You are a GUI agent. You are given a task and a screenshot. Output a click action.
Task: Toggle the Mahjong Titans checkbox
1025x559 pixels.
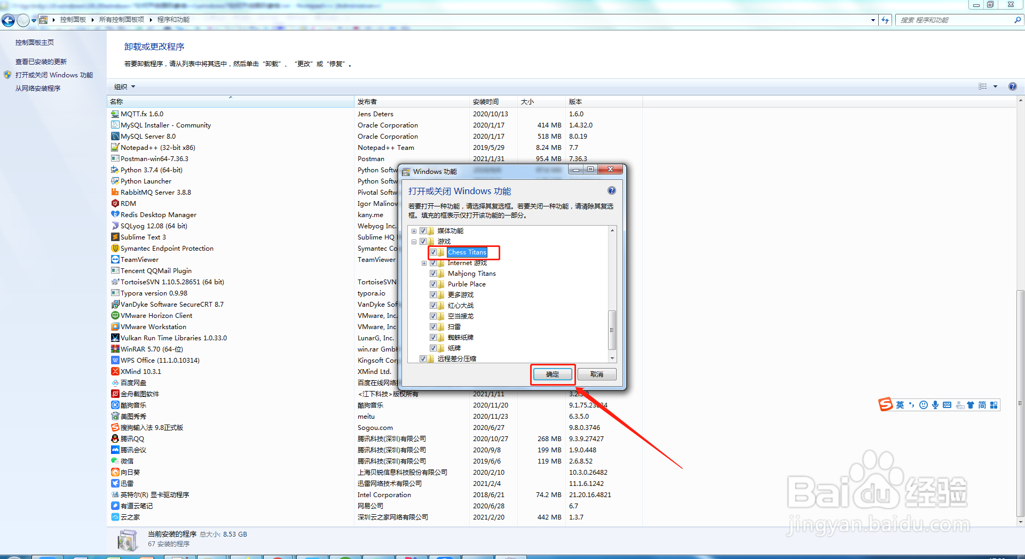[433, 273]
